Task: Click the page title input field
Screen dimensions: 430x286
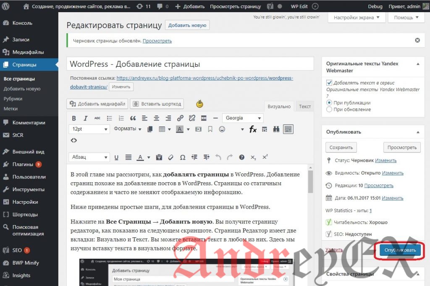Action: point(189,63)
